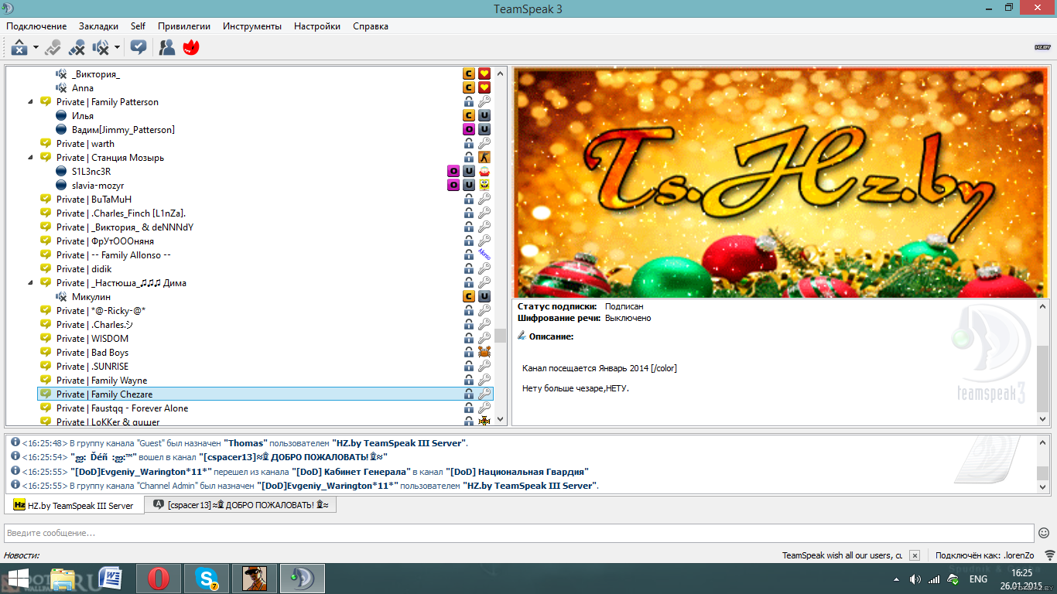1057x594 pixels.
Task: Mute the microphone from the toolbar
Action: [77, 48]
